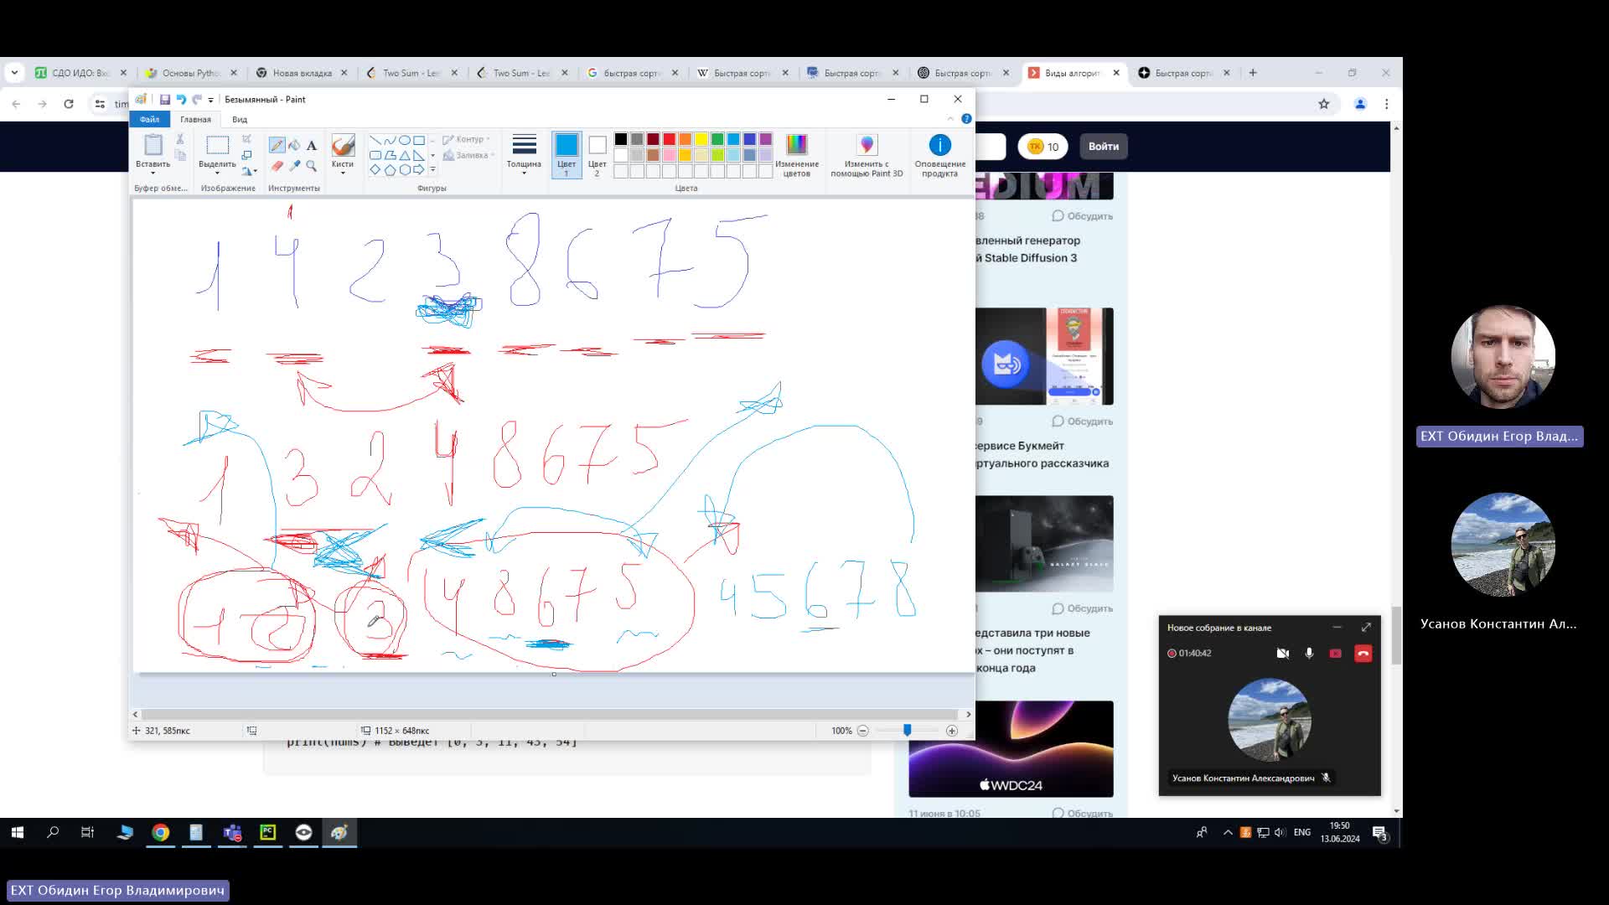The height and width of the screenshot is (905, 1609).
Task: Toggle the camera in the meeting mini window
Action: pyautogui.click(x=1282, y=654)
